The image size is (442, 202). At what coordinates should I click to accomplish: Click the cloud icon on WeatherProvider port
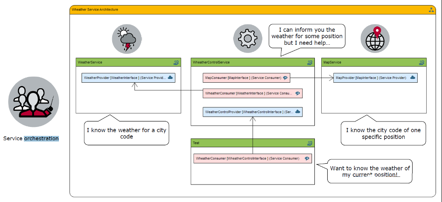click(170, 78)
